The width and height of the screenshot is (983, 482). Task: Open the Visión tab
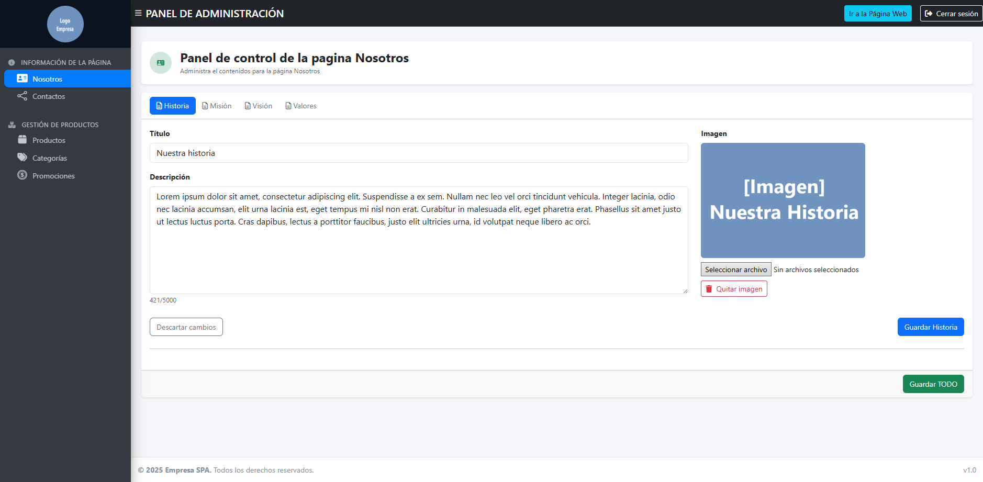[258, 106]
